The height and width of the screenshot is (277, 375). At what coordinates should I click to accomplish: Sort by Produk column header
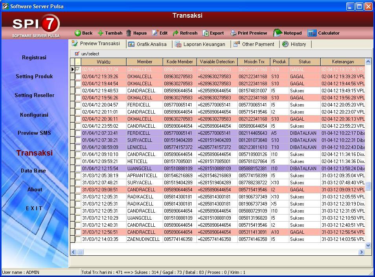pos(279,62)
